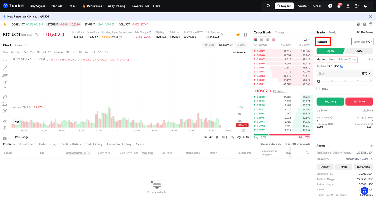Click the position size slider handle
376x199 pixels.
318,81
